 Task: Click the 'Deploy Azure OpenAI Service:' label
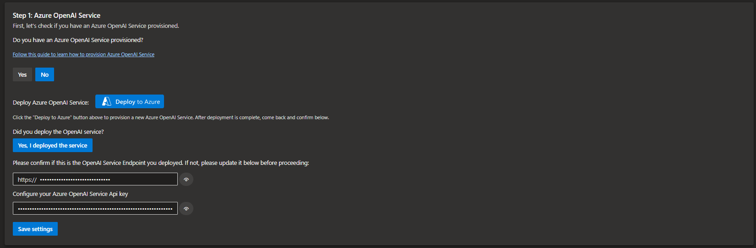click(x=51, y=102)
